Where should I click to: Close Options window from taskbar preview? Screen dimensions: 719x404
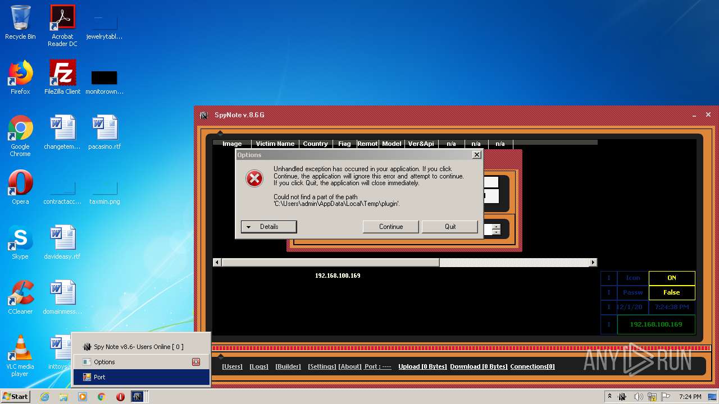tap(196, 362)
